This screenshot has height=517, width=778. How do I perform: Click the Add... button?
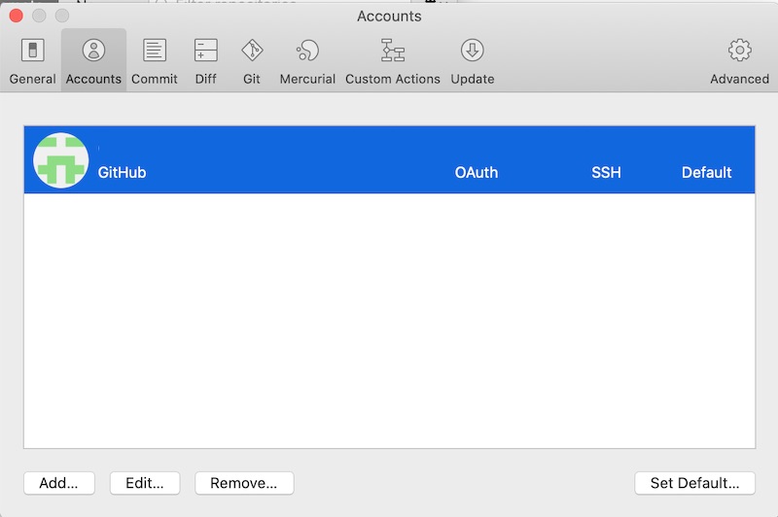[59, 483]
